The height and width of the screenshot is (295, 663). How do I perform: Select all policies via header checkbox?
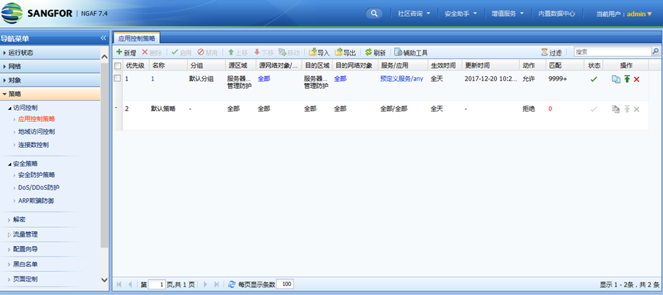(118, 65)
